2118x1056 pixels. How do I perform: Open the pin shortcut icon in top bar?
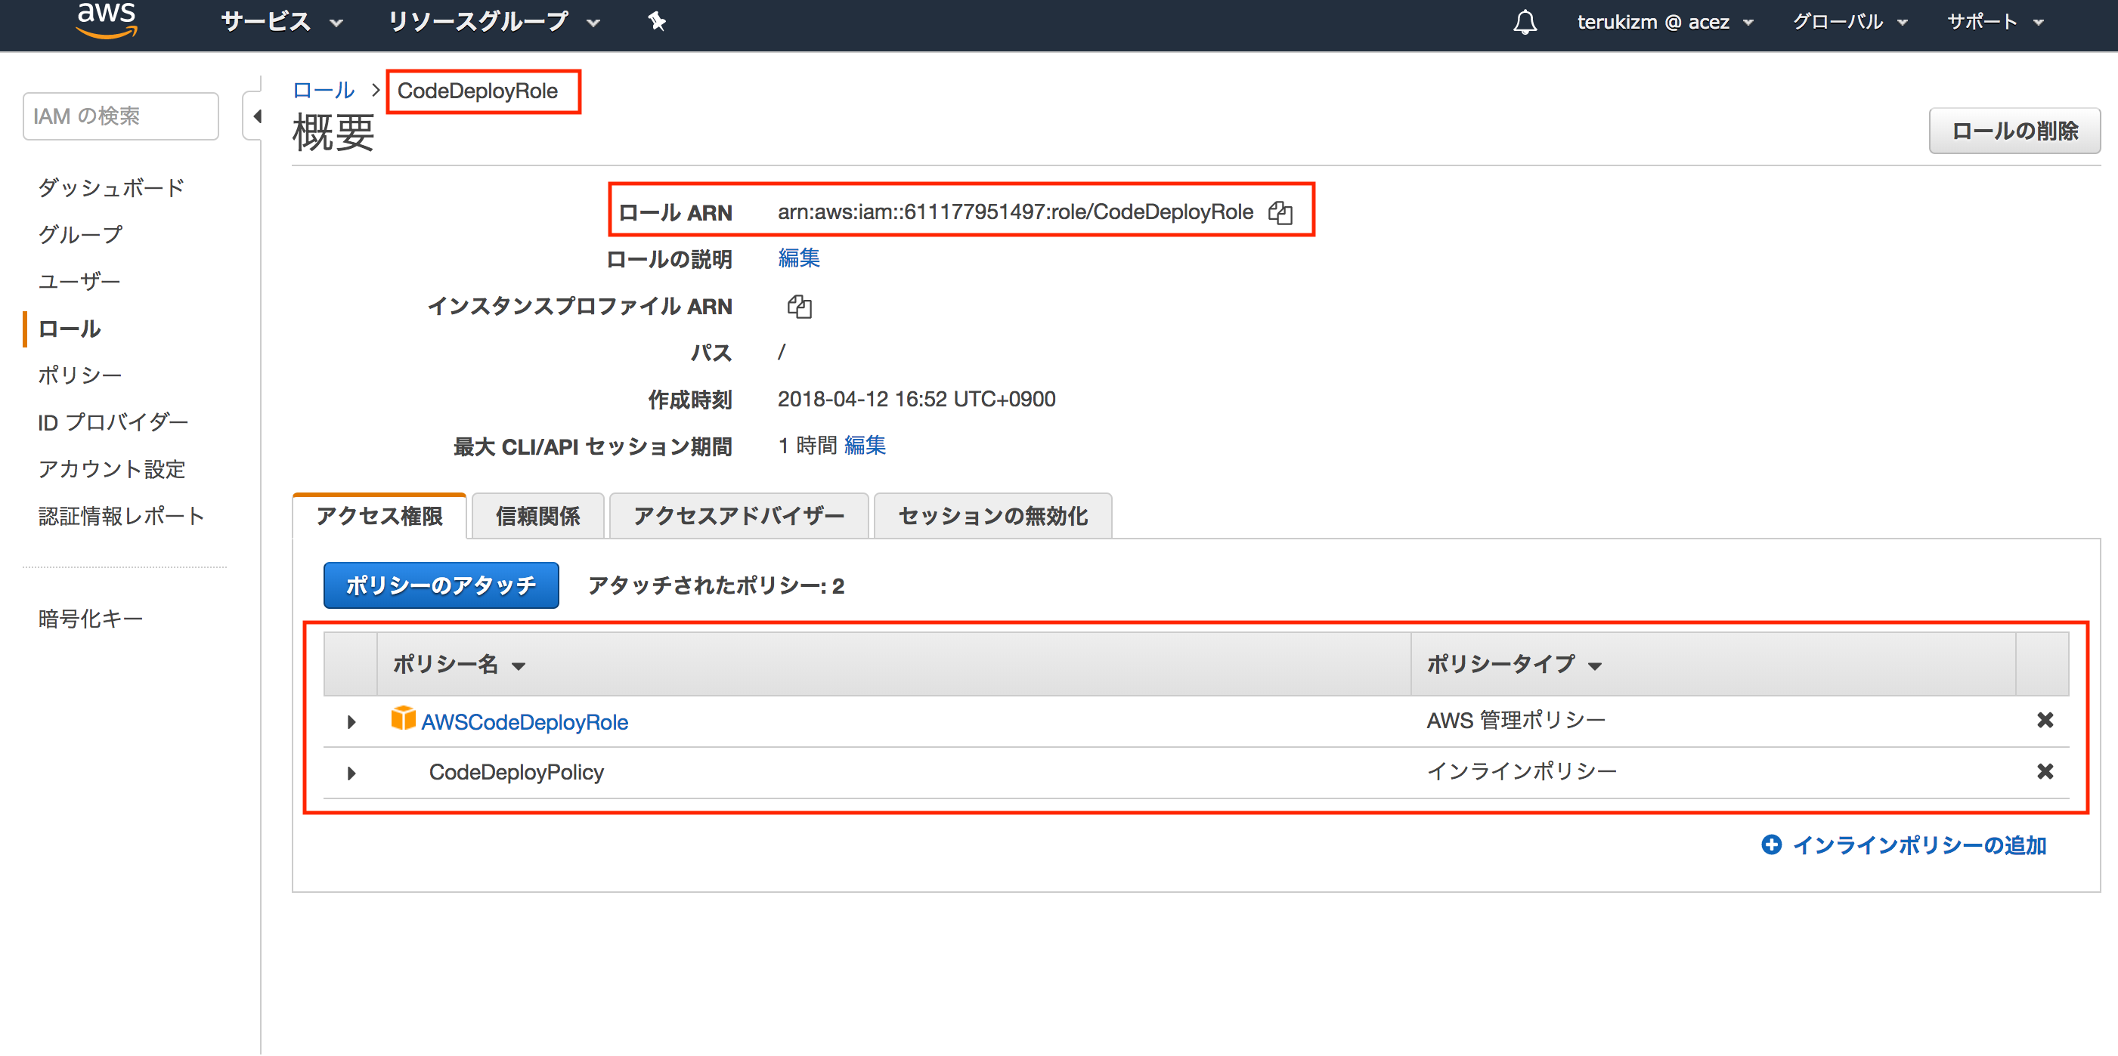pyautogui.click(x=656, y=21)
